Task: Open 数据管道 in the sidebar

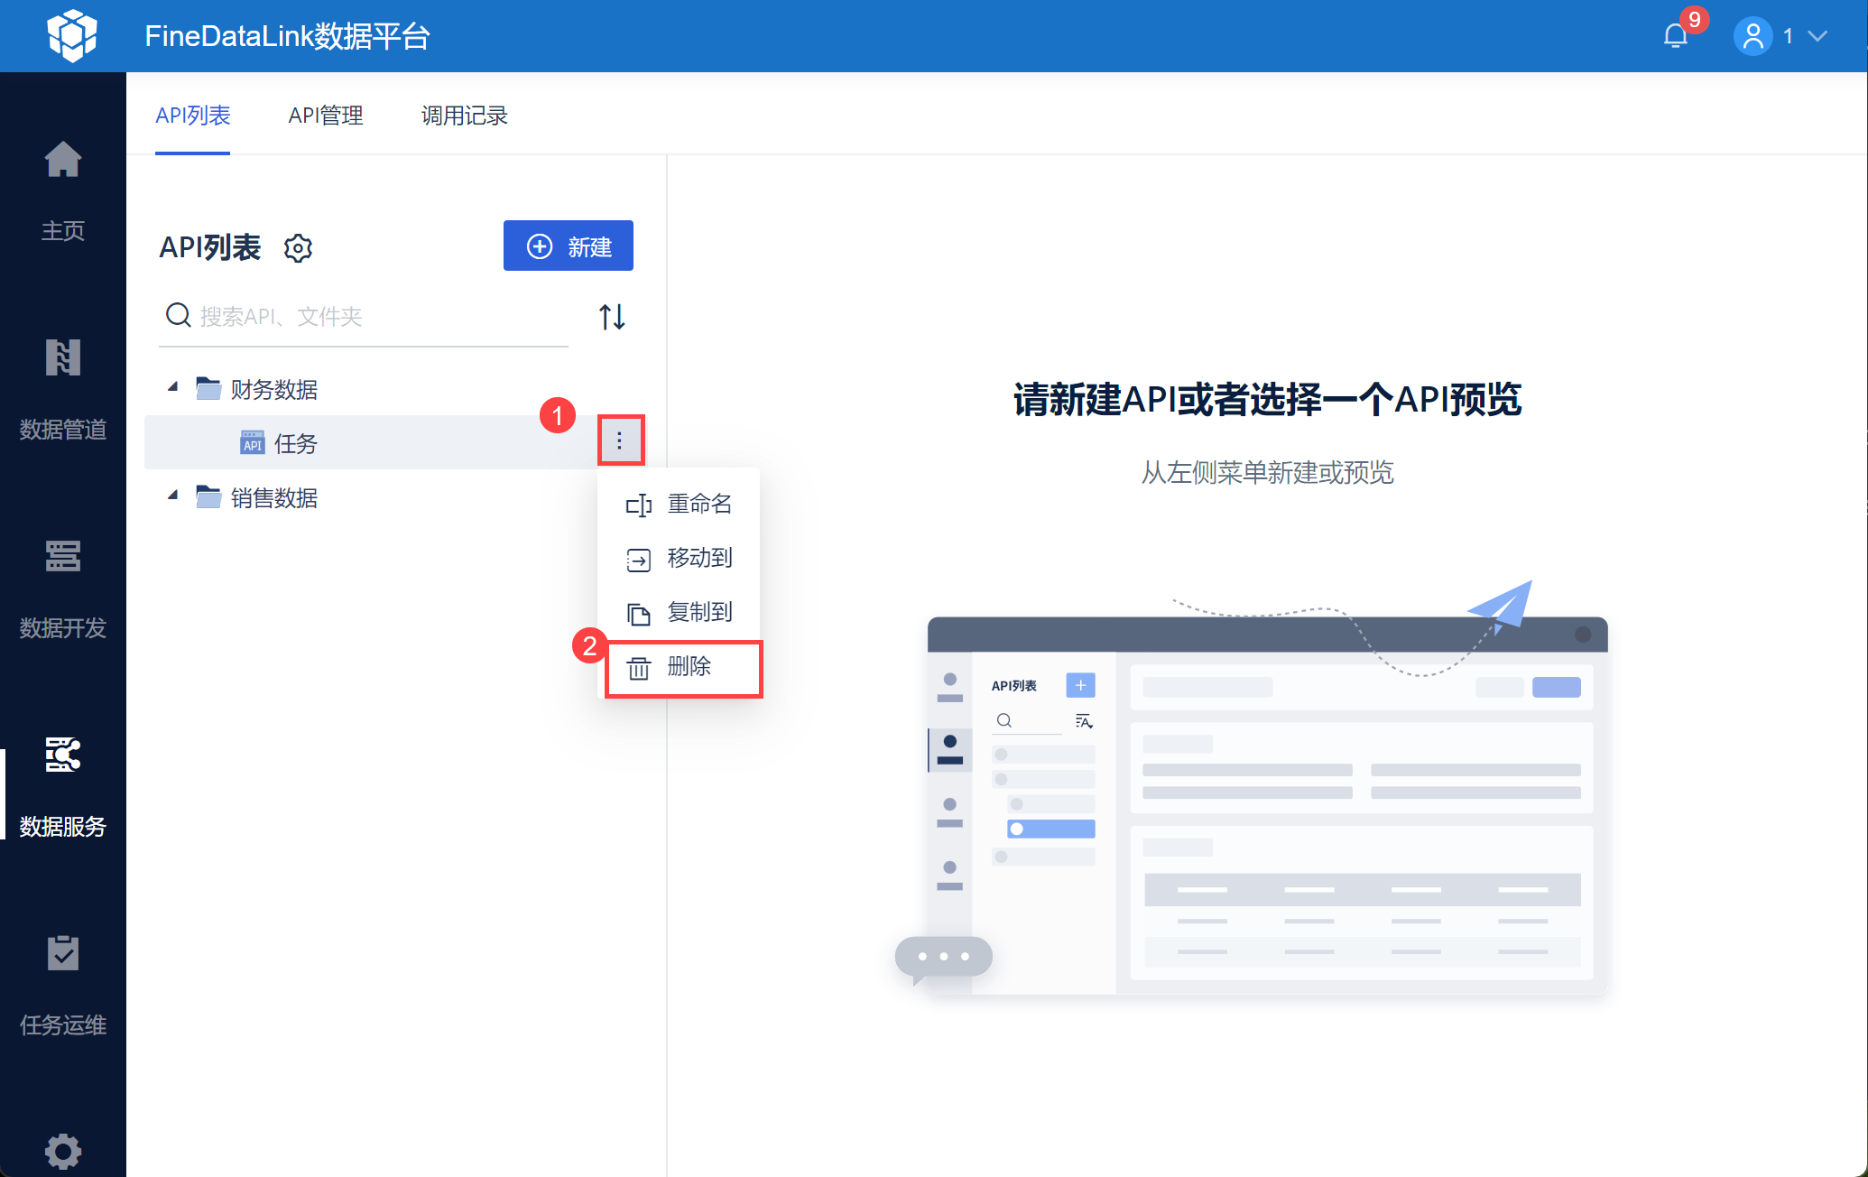Action: pos(63,390)
